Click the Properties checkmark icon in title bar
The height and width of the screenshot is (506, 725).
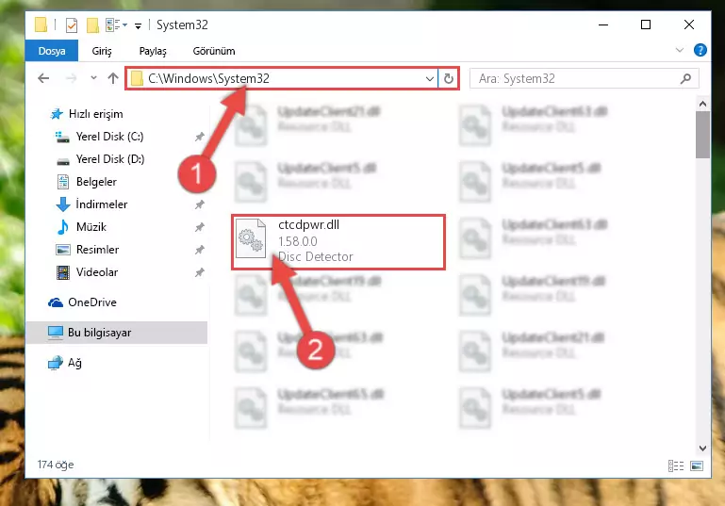pyautogui.click(x=72, y=24)
